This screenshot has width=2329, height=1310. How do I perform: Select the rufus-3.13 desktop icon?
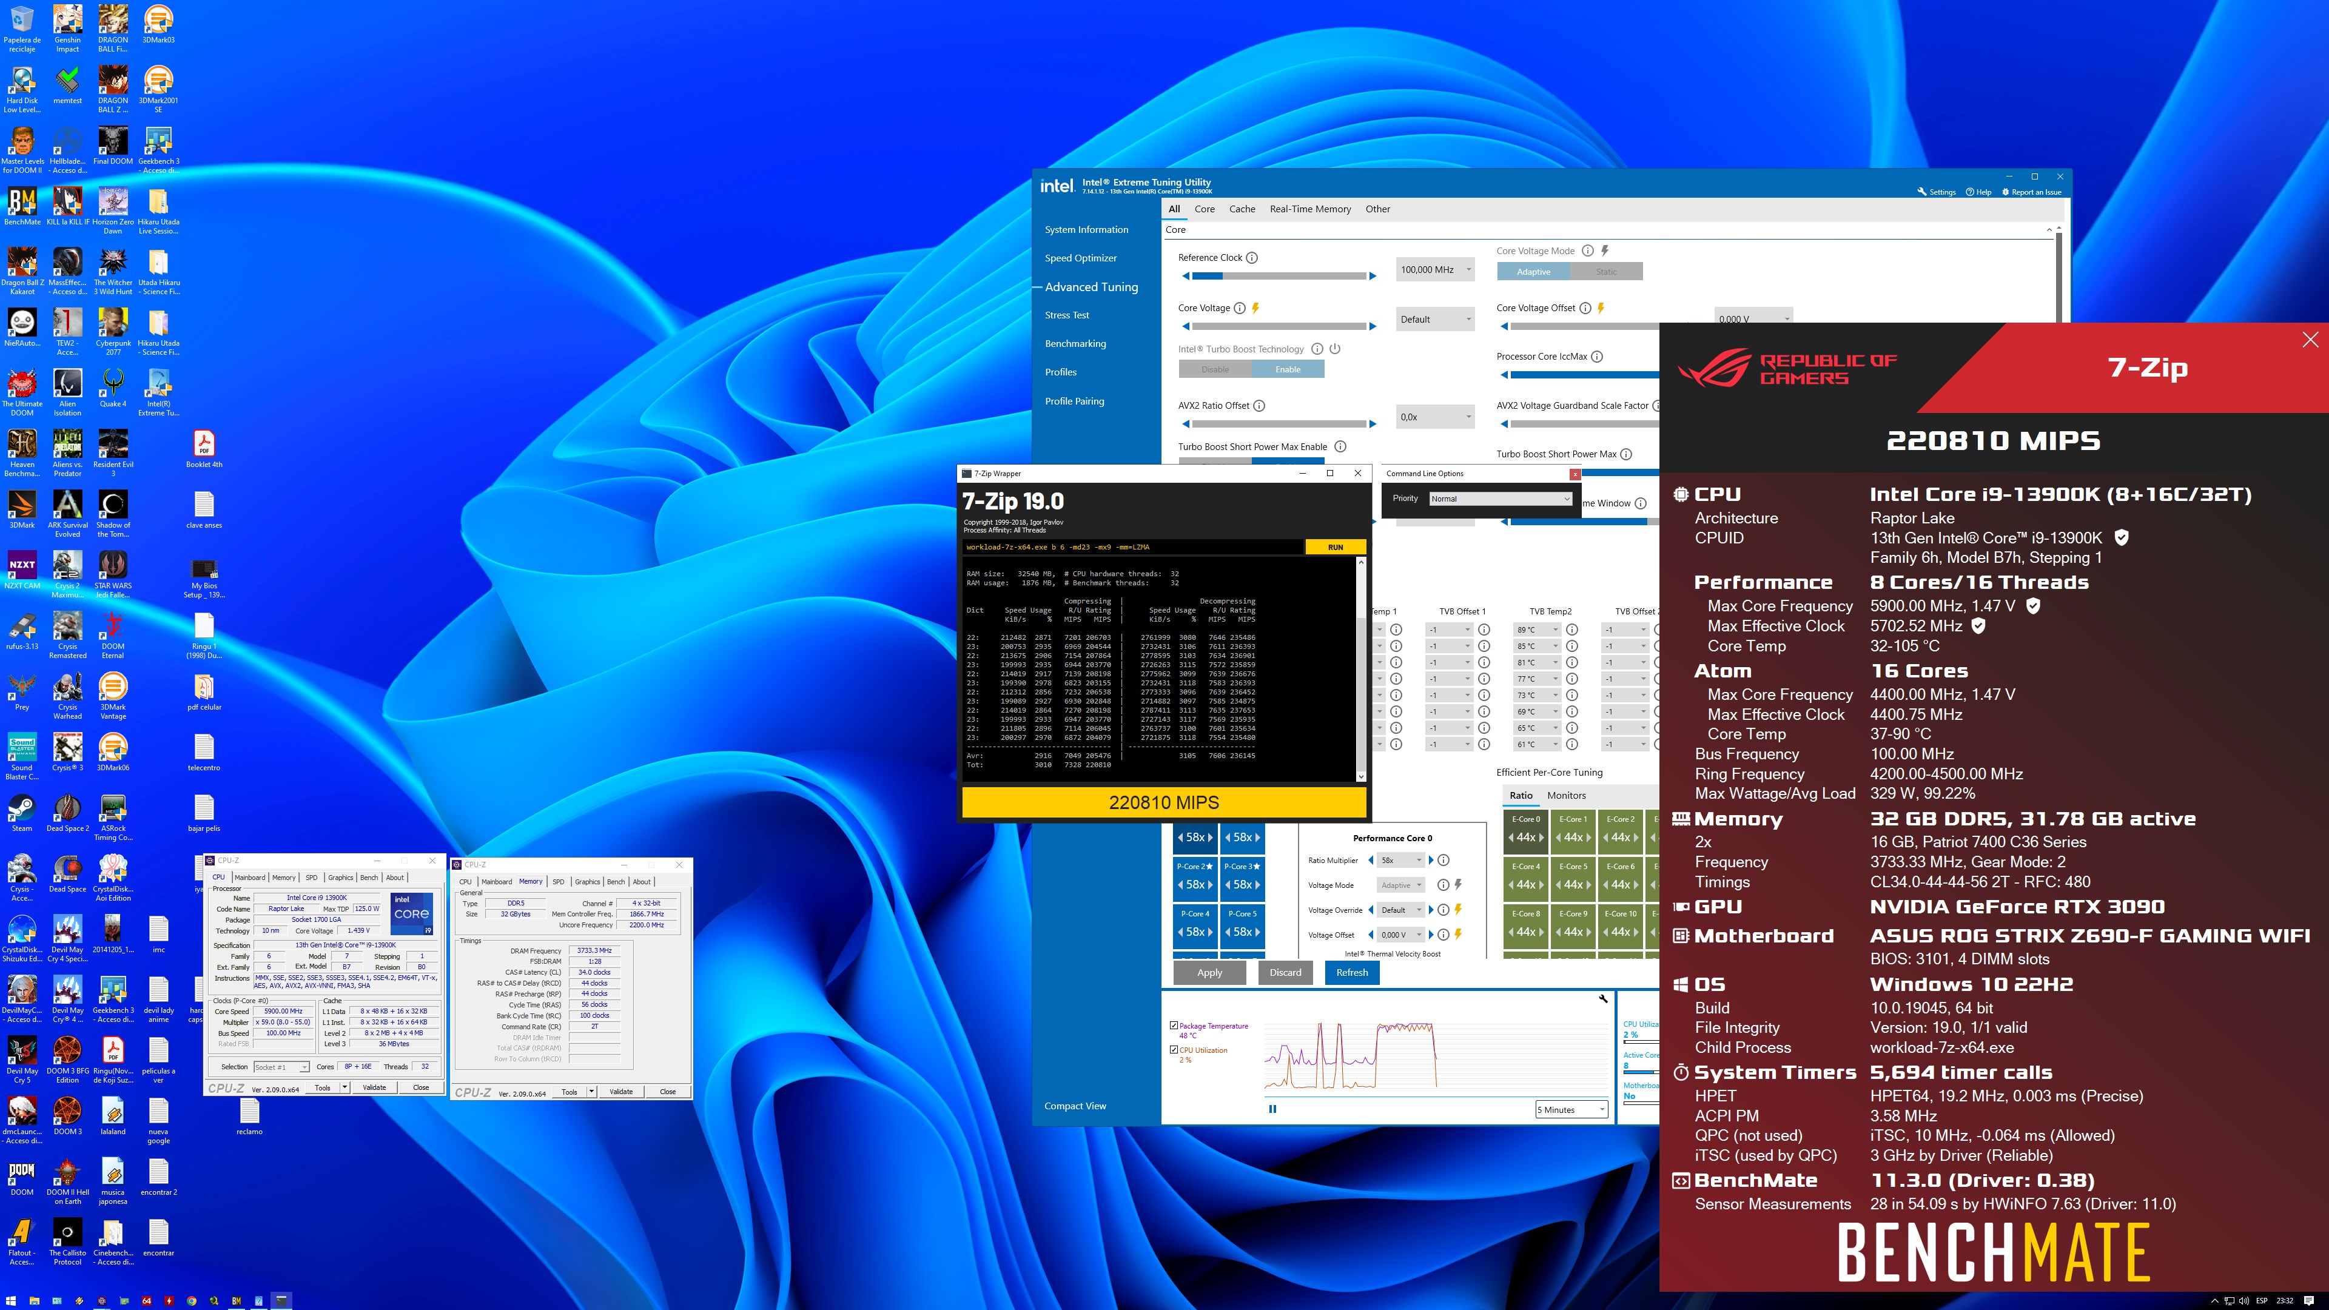(x=22, y=630)
